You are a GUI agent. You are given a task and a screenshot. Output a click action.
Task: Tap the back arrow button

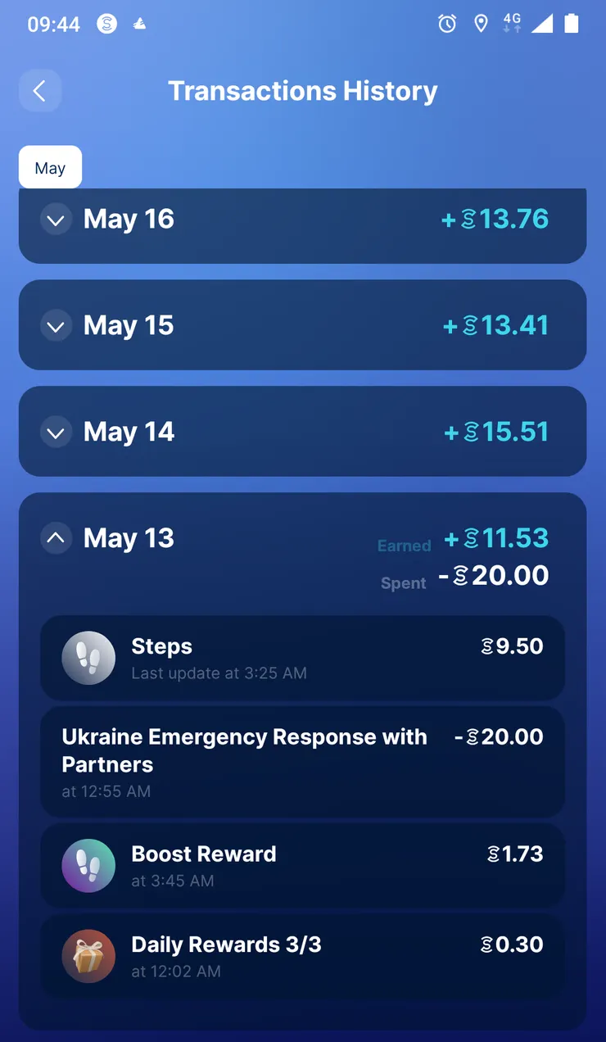click(39, 91)
